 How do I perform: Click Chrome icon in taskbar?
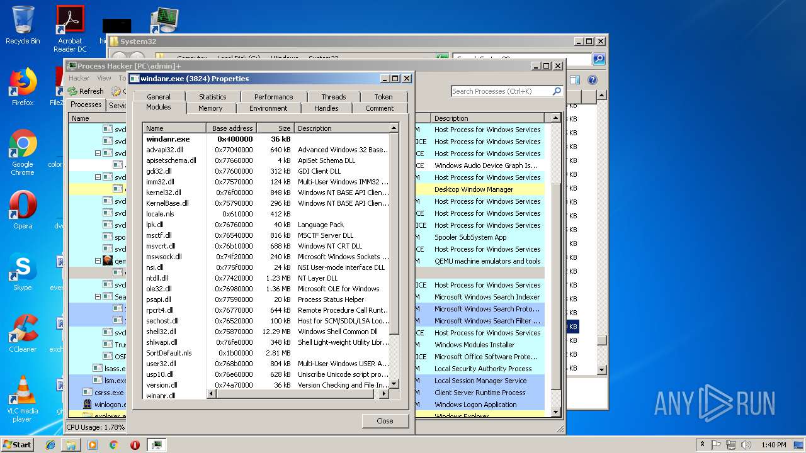click(113, 445)
